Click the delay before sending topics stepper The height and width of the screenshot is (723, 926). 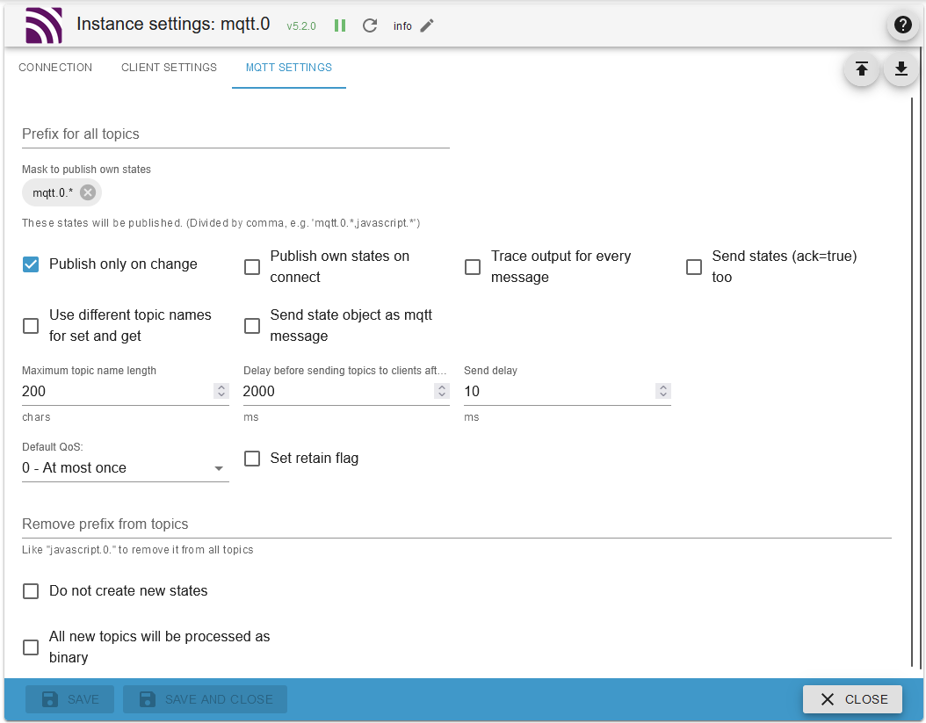click(x=442, y=391)
